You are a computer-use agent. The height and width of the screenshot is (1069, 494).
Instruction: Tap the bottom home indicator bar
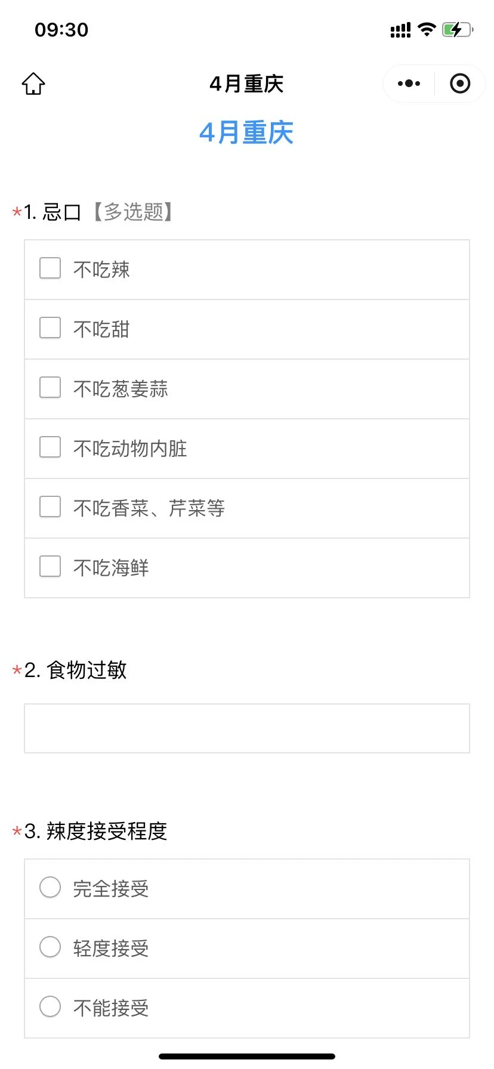point(247,1056)
